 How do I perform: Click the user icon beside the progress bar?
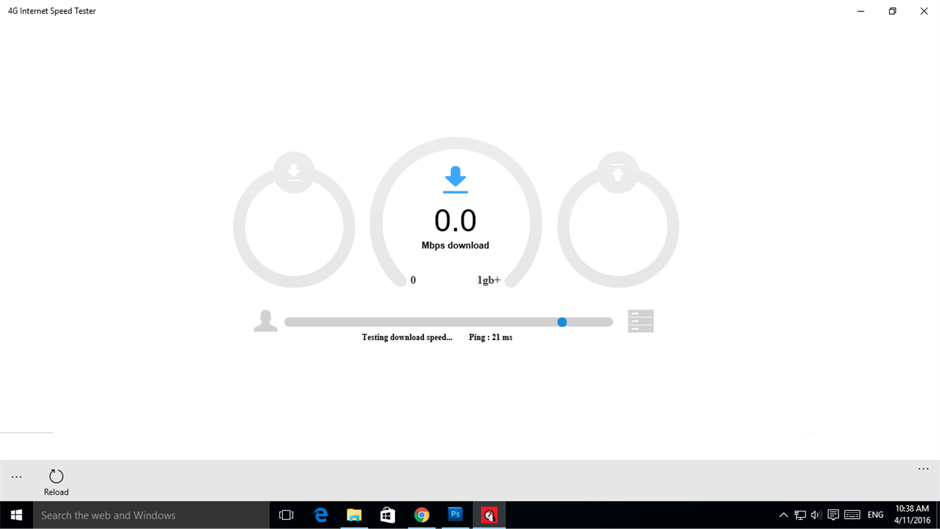point(265,321)
